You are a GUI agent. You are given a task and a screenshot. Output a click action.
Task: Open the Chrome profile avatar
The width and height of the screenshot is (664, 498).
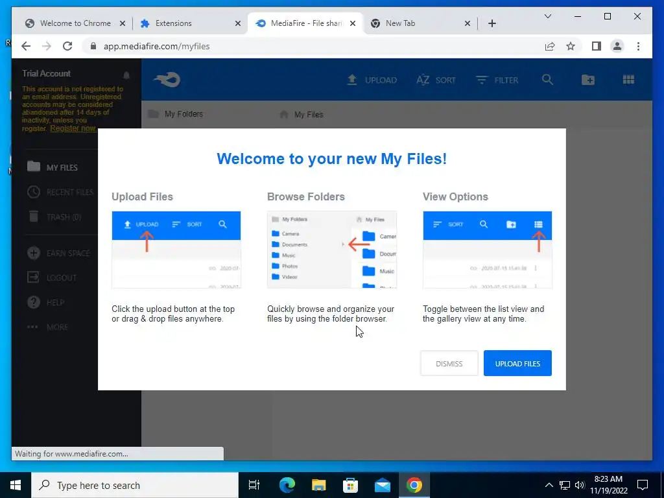pyautogui.click(x=617, y=46)
